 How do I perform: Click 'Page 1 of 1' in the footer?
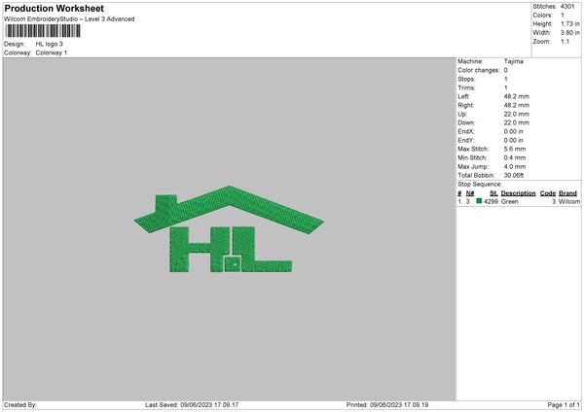564,405
